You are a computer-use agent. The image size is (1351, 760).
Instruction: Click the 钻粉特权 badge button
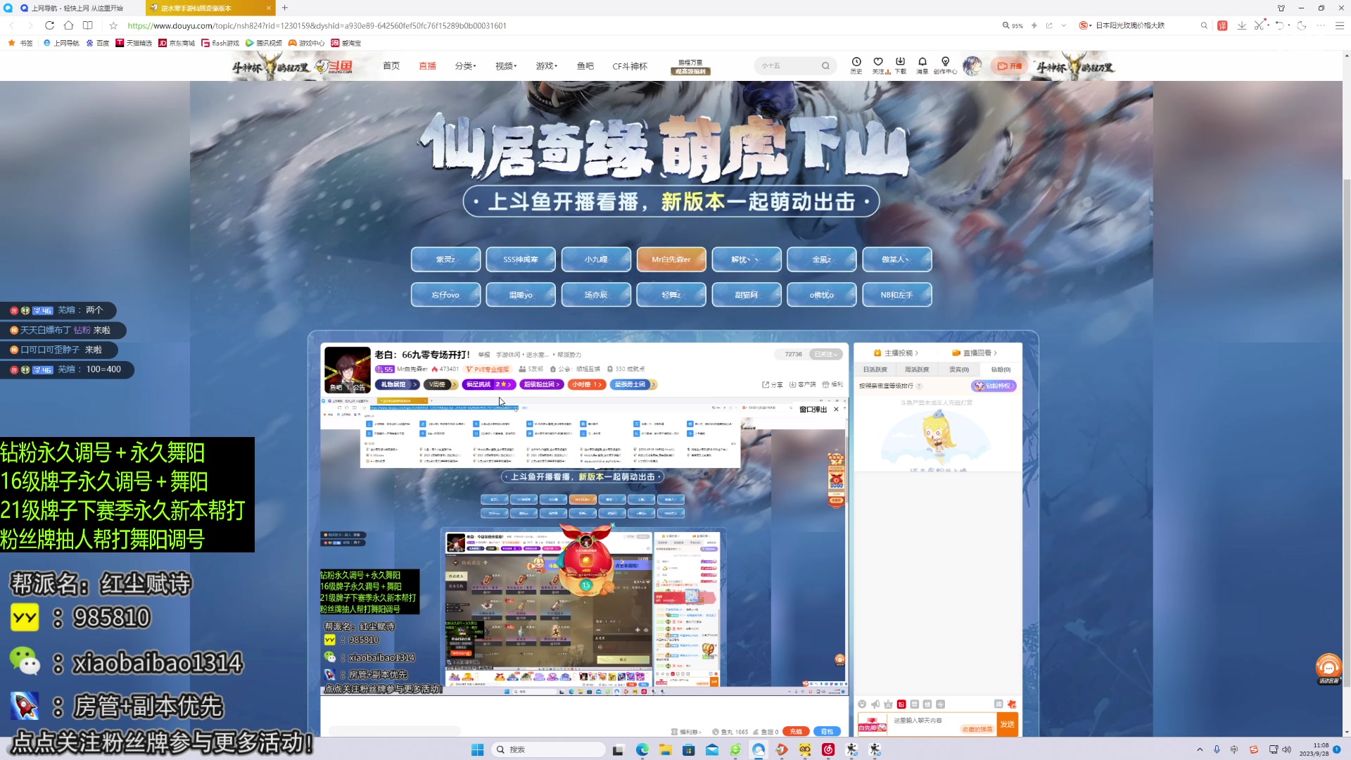coord(994,386)
